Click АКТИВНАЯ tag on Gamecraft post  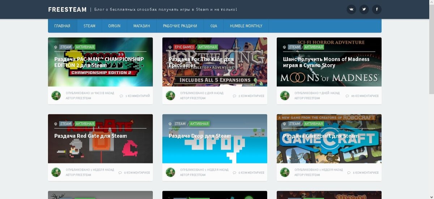click(313, 124)
